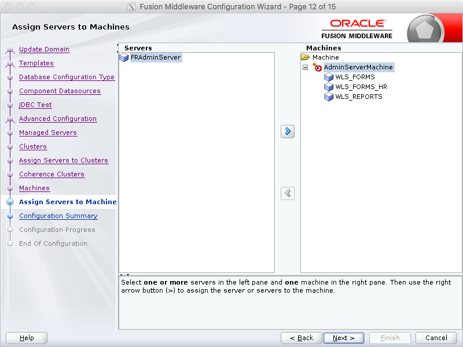Viewport: 463px width, 347px height.
Task: Select the current Assign Servers to Machines step
Action: click(x=68, y=202)
